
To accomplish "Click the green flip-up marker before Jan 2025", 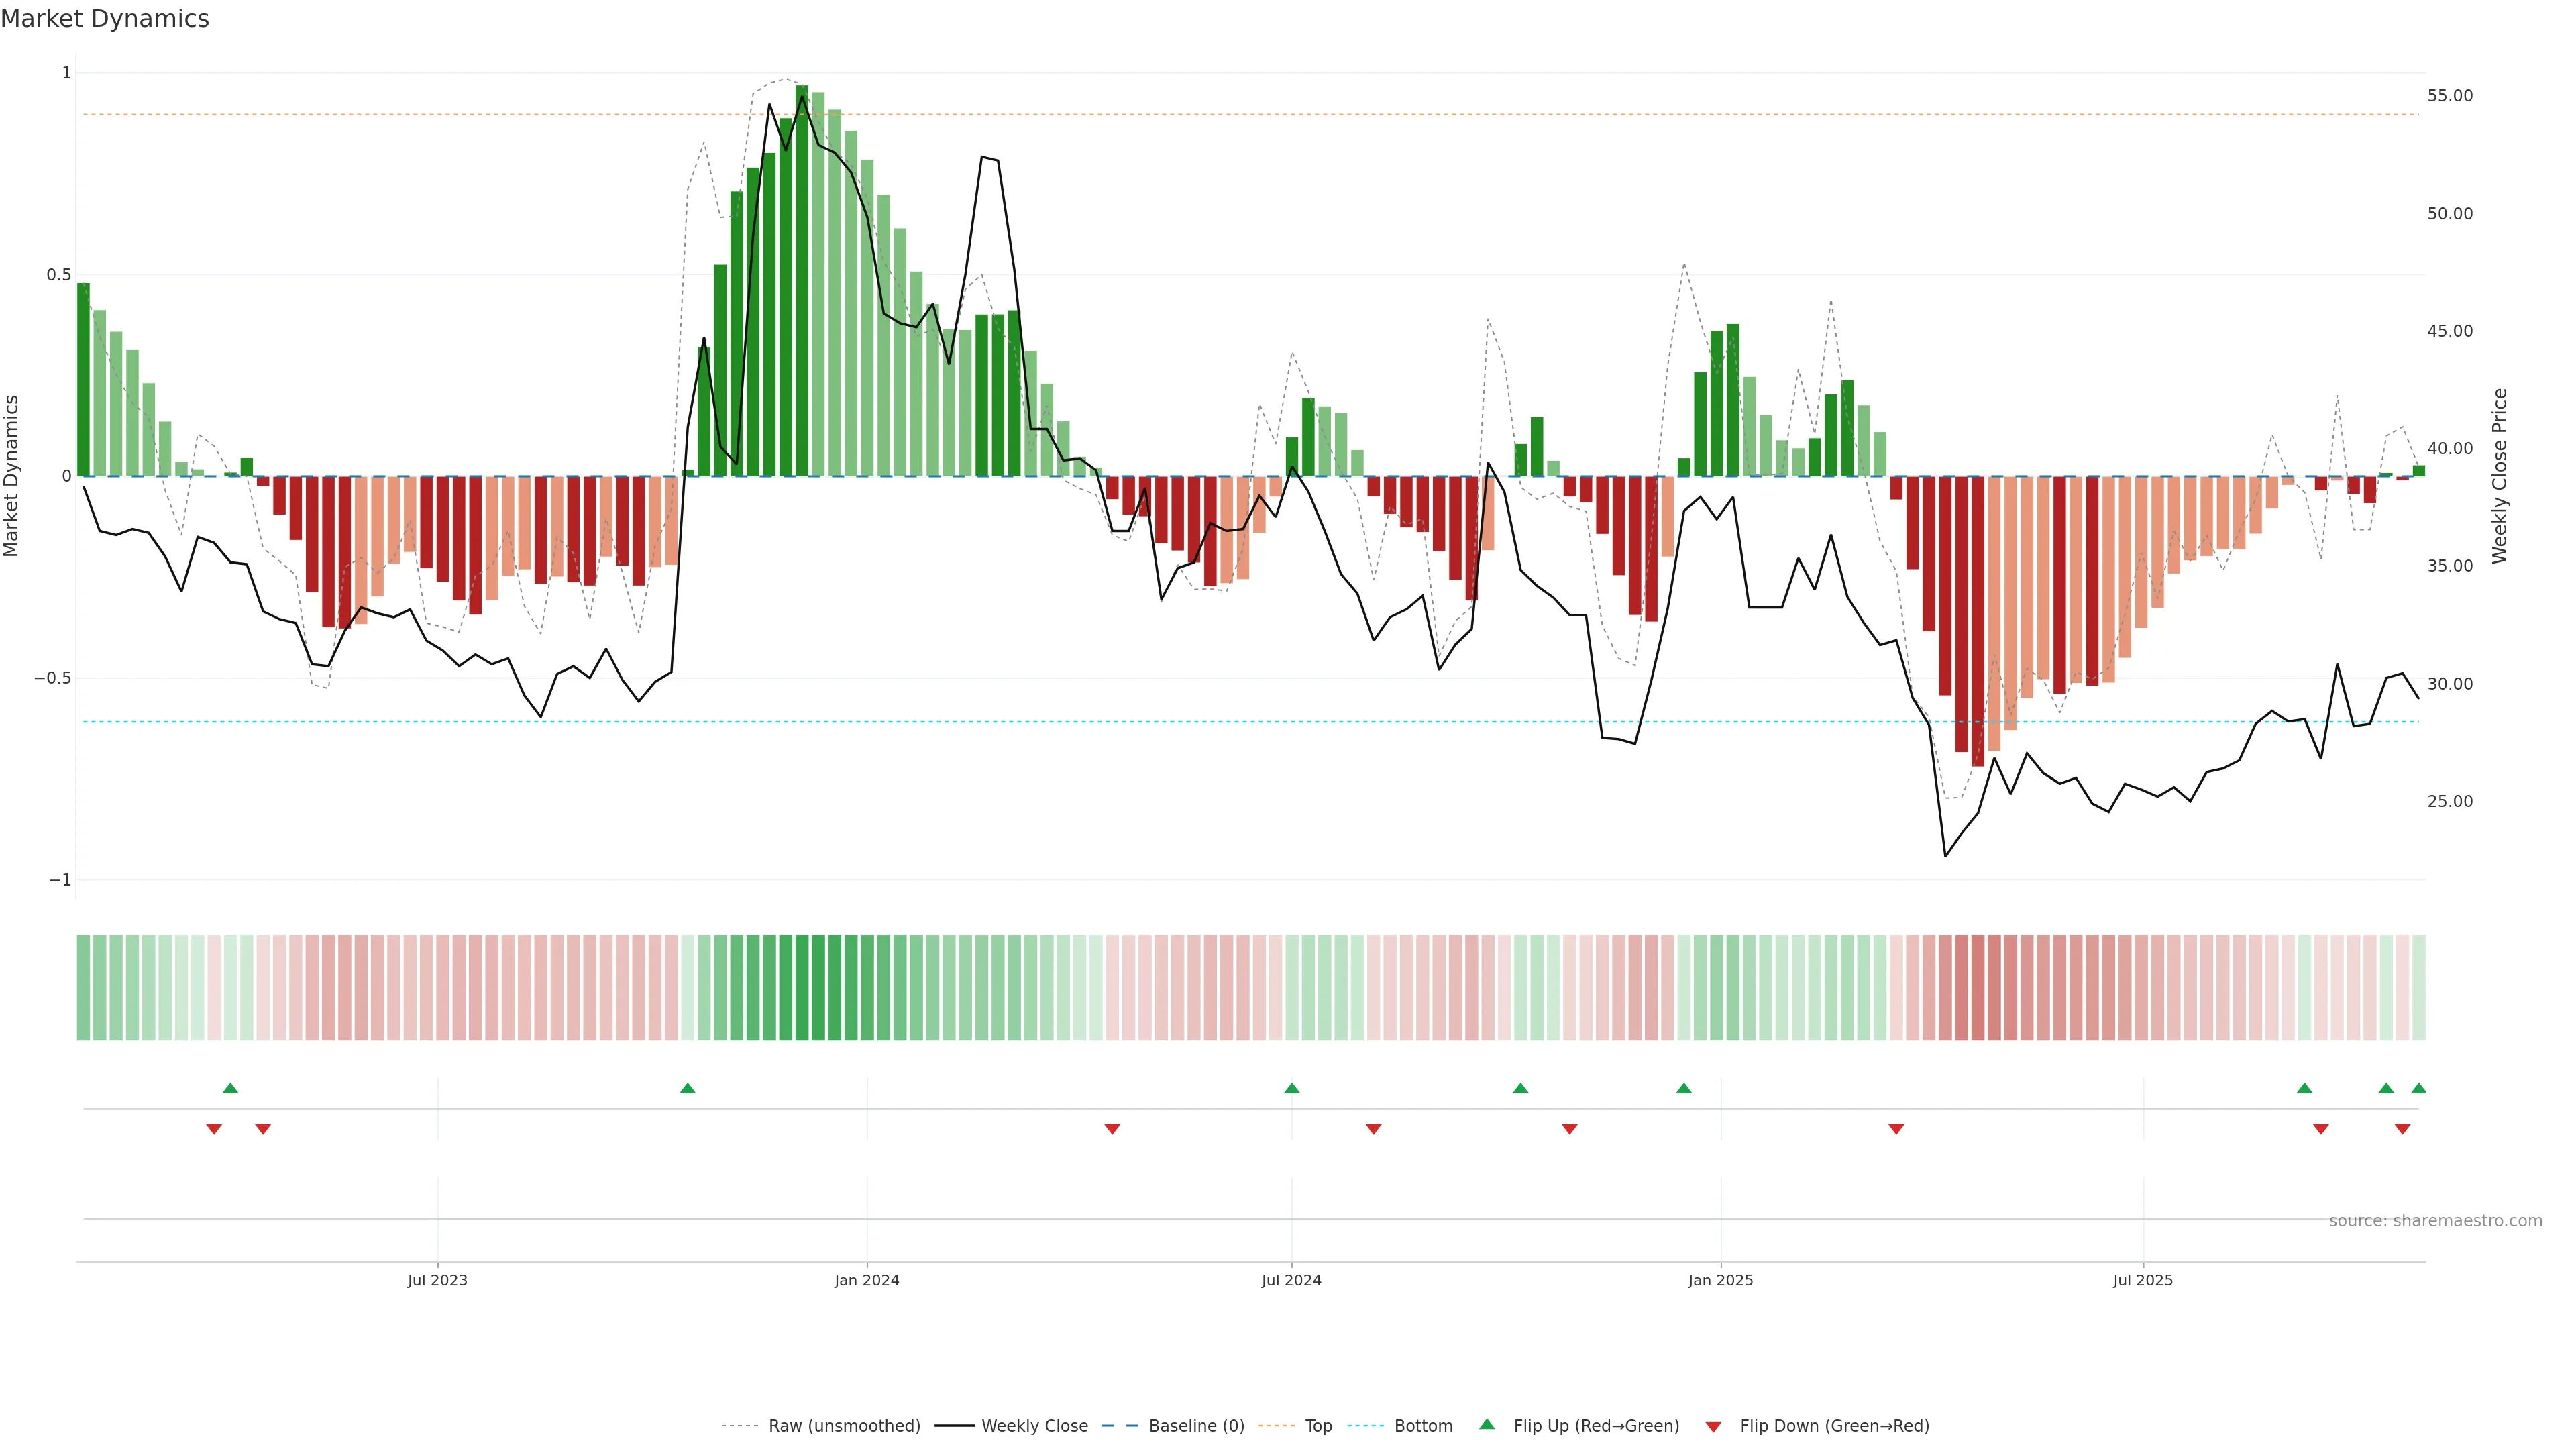I will point(1684,1088).
